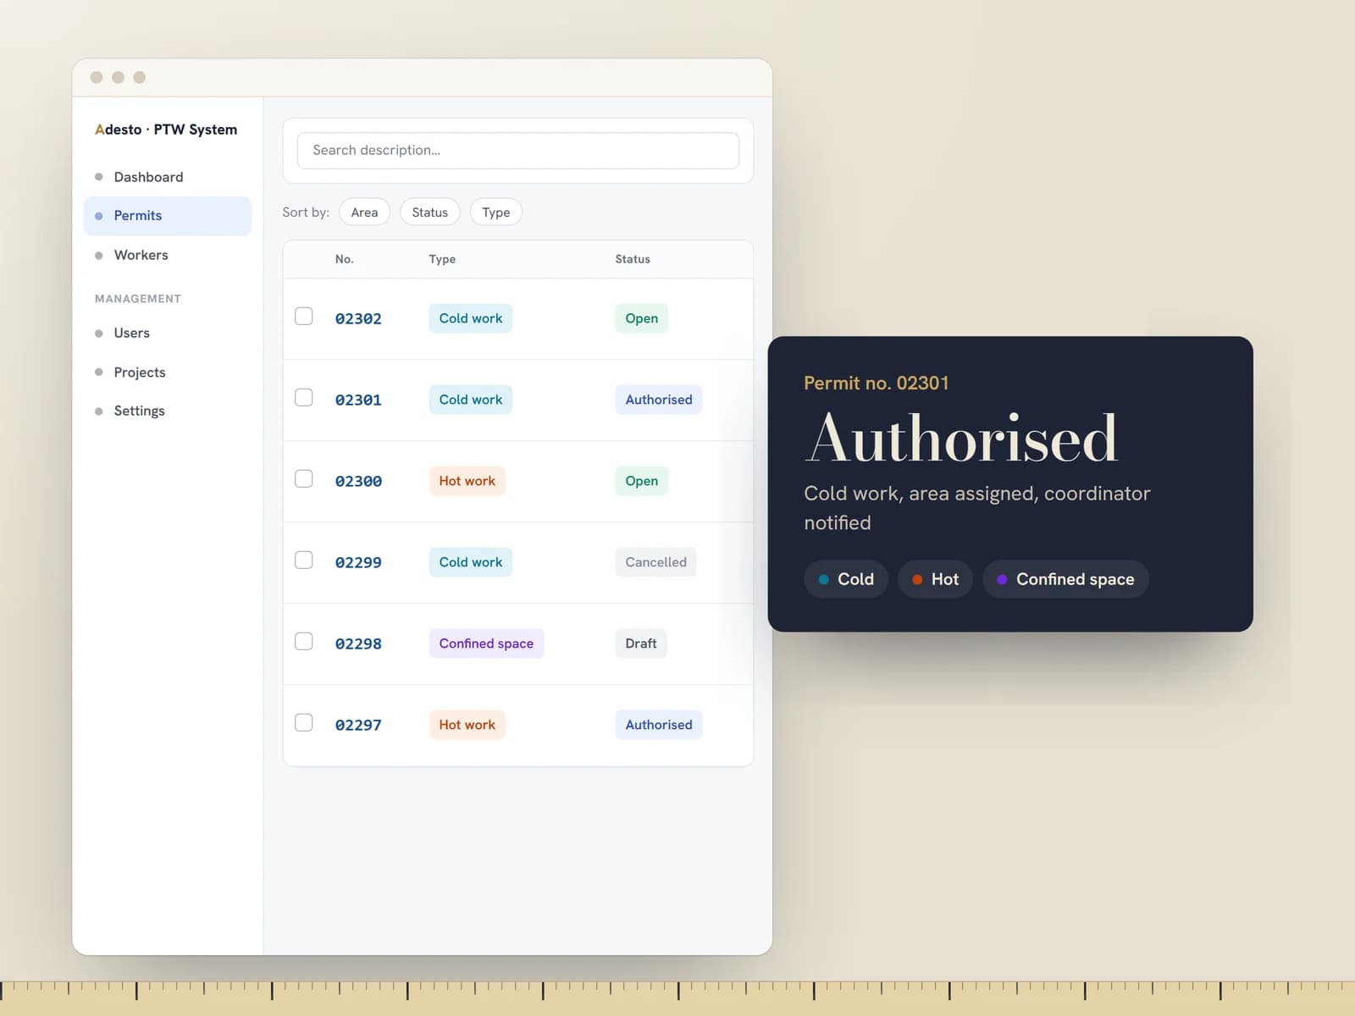Click the Draft status badge
The image size is (1355, 1016).
641,643
